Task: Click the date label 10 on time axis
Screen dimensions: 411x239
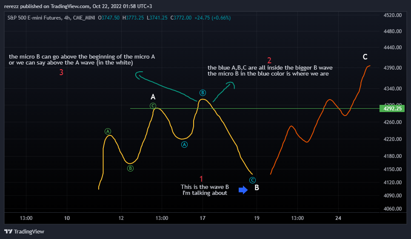Action: 67,218
